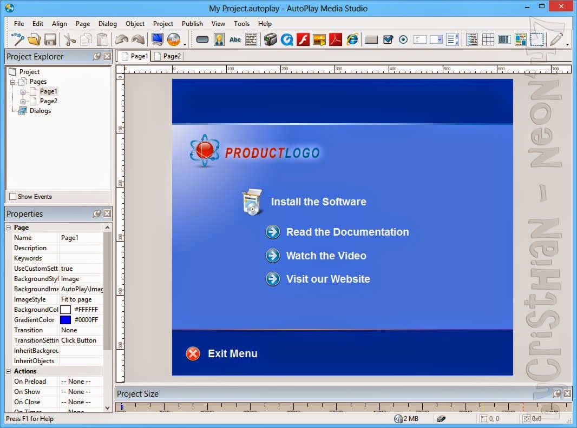Insert a RichText object with the colorful icon
The image size is (577, 428).
pos(521,39)
